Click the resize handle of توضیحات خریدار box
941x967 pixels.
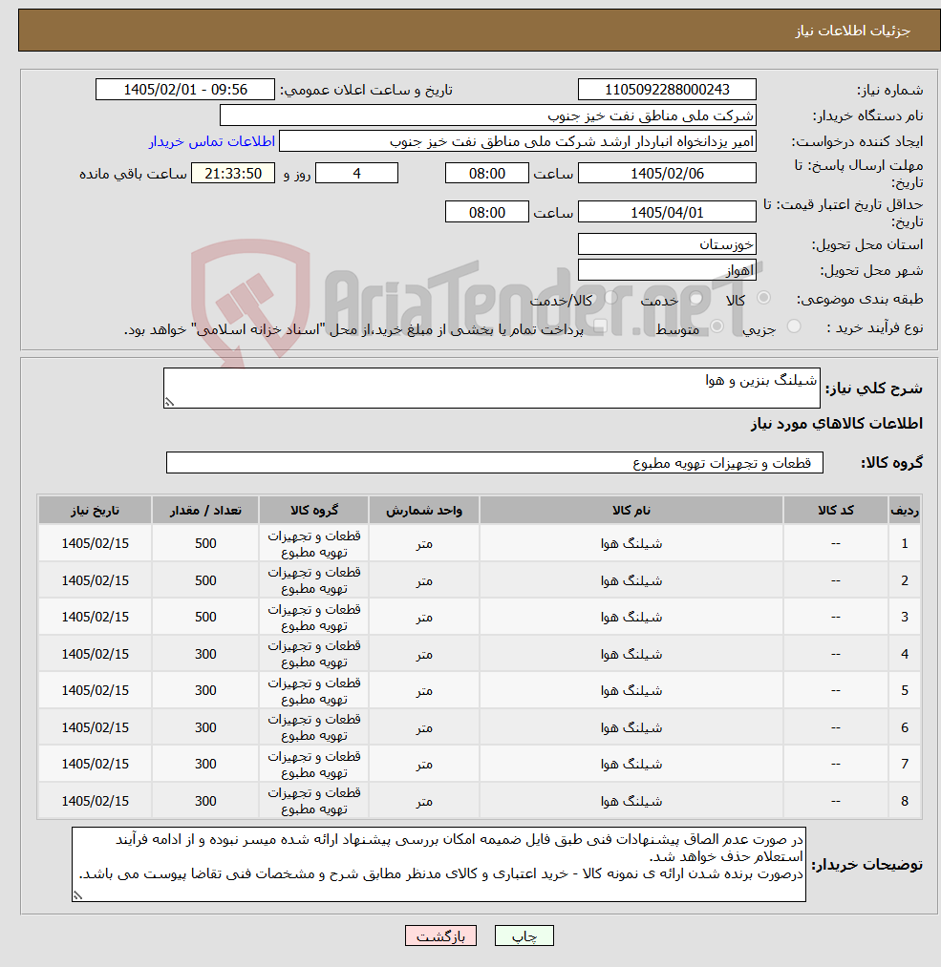tap(77, 895)
